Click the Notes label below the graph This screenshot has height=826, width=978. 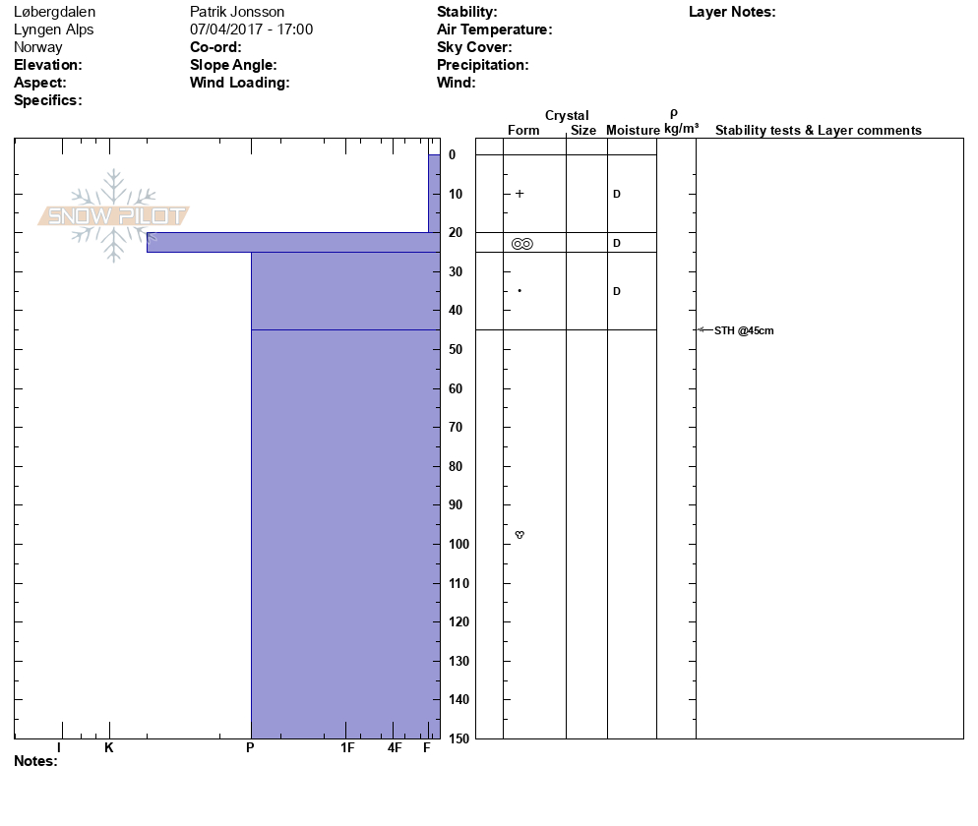click(35, 761)
